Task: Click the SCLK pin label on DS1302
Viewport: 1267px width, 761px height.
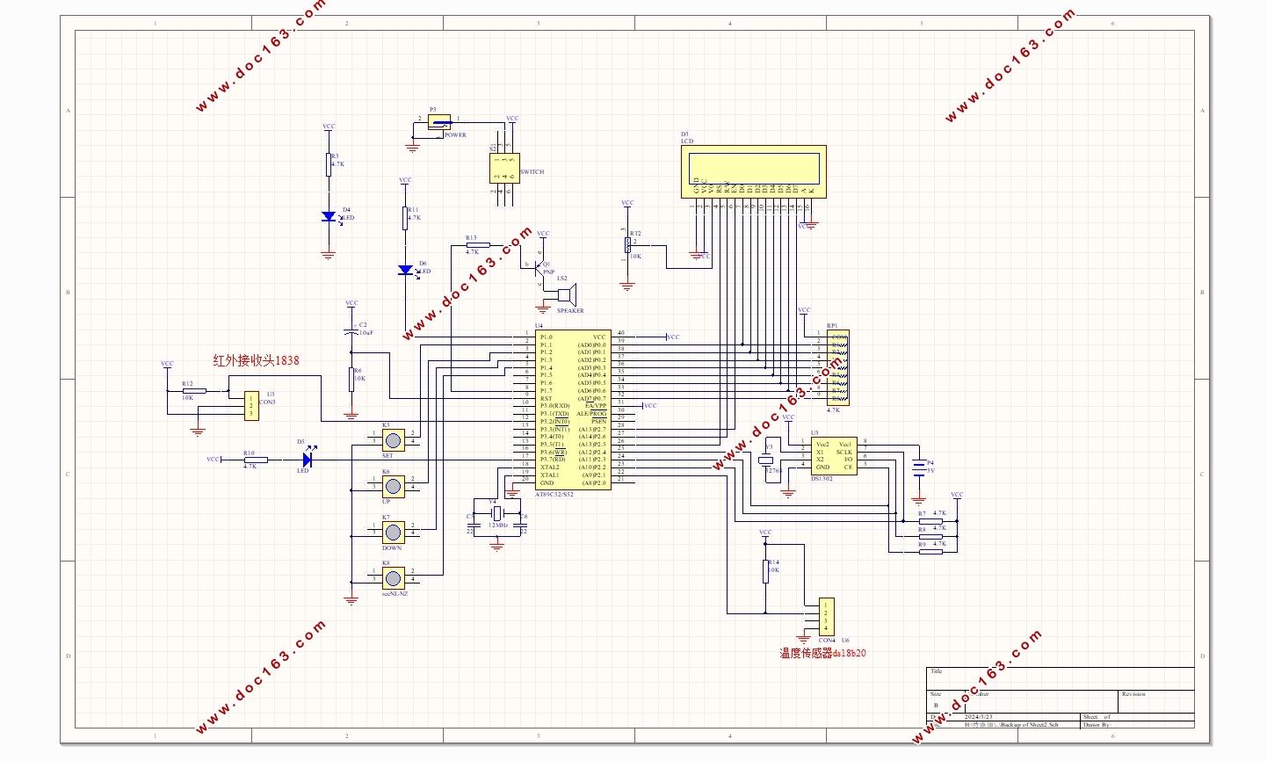Action: (844, 452)
